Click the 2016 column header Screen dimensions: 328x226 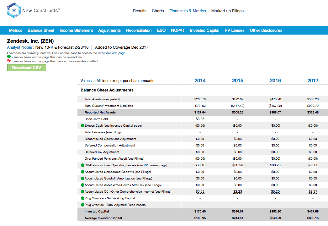pyautogui.click(x=275, y=80)
